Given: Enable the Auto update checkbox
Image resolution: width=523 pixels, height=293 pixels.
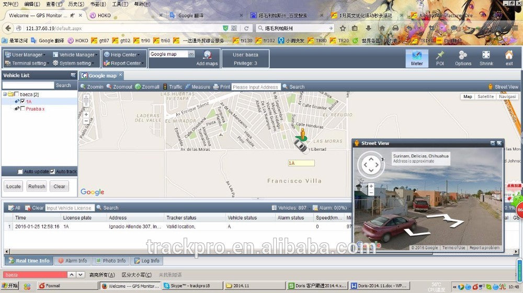Looking at the screenshot, I should (20, 172).
